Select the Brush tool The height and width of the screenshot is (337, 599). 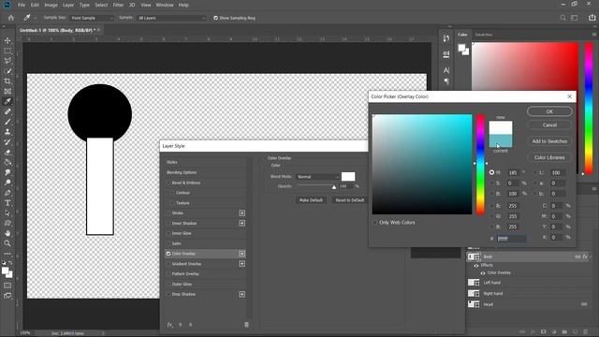[x=7, y=122]
